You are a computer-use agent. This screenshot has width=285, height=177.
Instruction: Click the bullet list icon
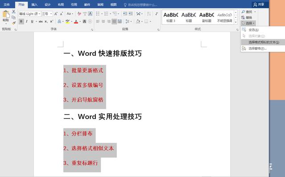point(98,14)
